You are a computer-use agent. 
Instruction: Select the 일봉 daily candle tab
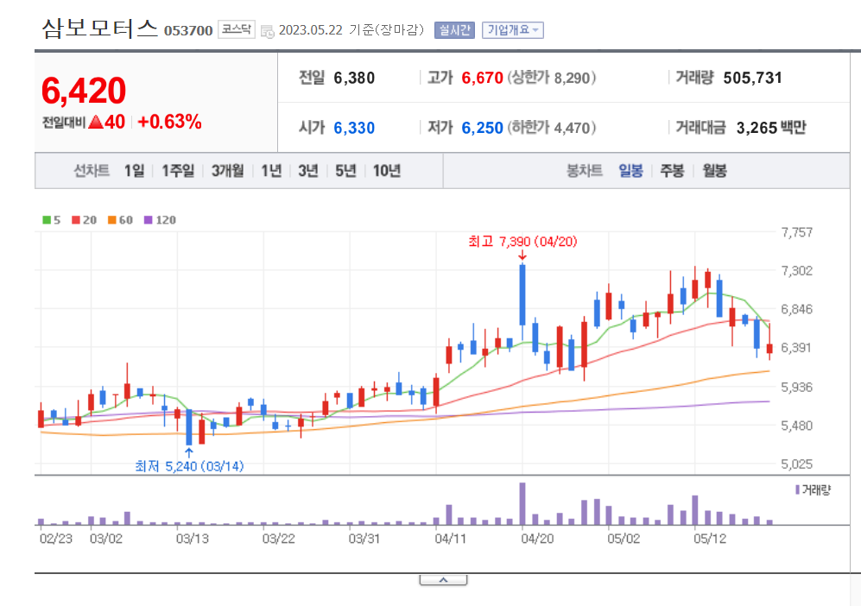coord(630,171)
